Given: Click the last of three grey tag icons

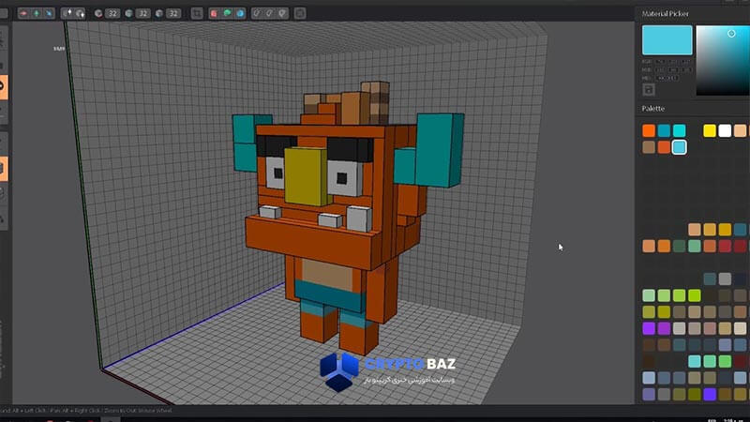Looking at the screenshot, I should click(x=283, y=13).
